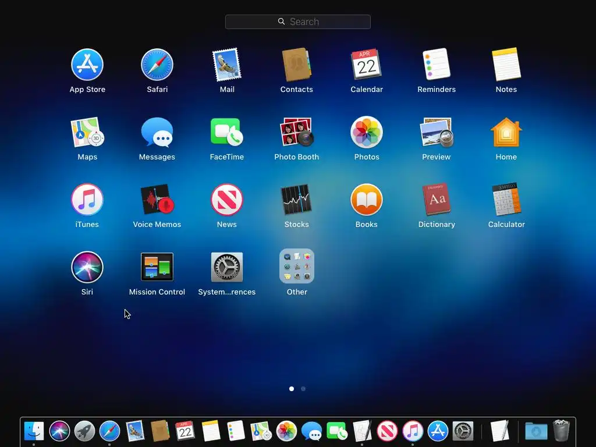Start FaceTime from the Launchpad grid
The height and width of the screenshot is (447, 596).
[227, 132]
